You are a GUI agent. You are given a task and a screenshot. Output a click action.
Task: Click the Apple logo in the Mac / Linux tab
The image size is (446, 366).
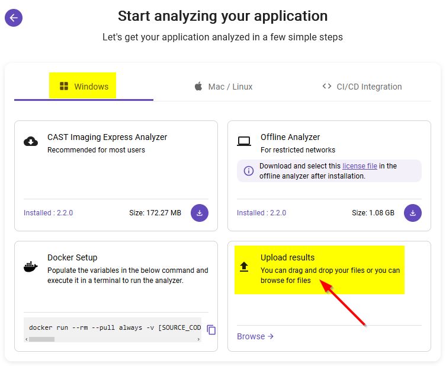point(198,87)
